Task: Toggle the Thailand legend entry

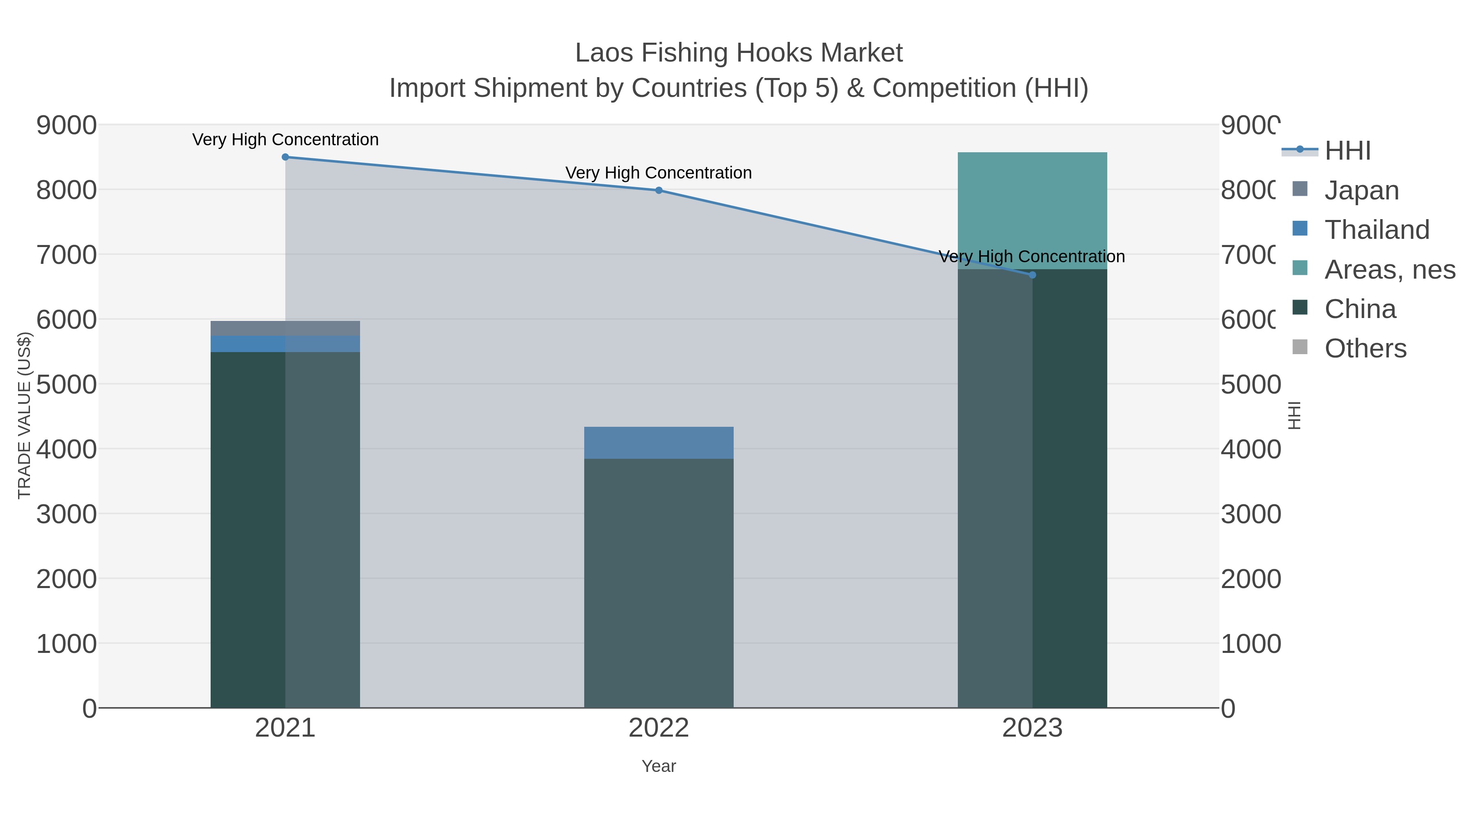Action: pos(1361,229)
